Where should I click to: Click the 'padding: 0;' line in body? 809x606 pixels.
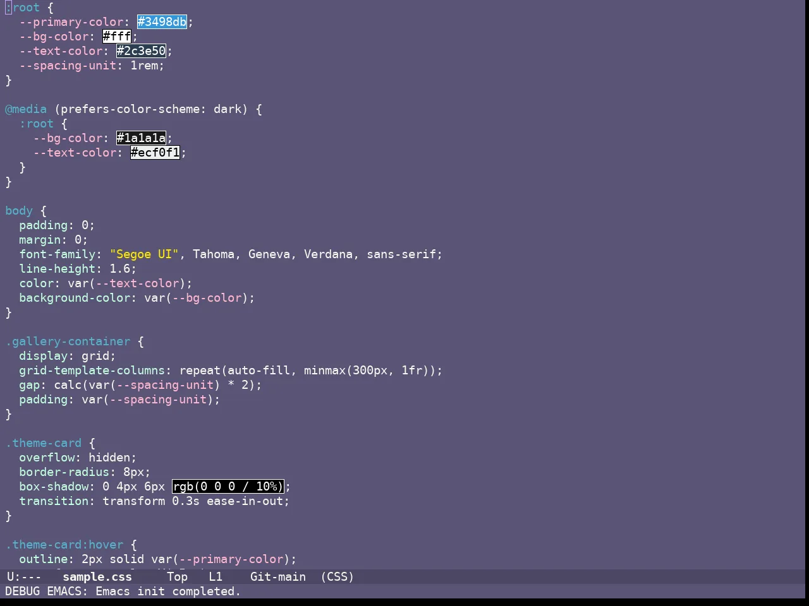point(57,225)
